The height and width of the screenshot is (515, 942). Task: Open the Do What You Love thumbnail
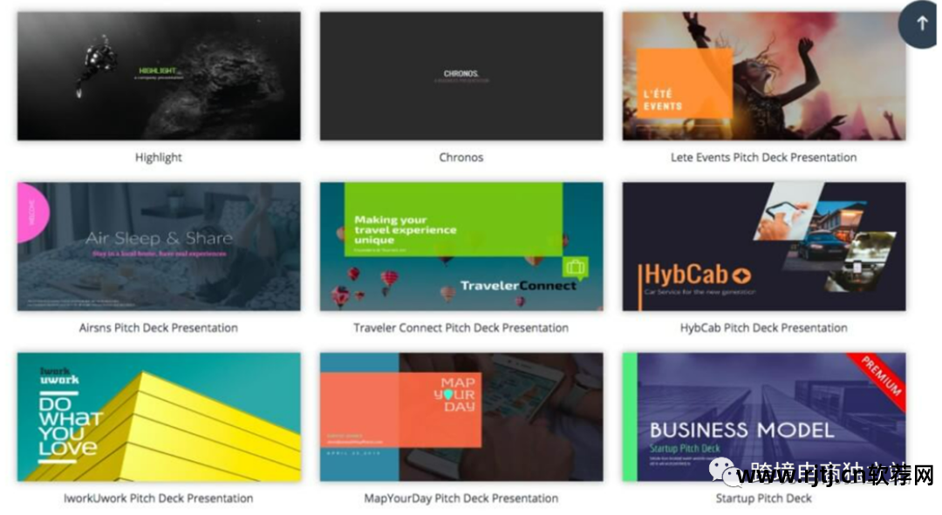click(x=160, y=417)
